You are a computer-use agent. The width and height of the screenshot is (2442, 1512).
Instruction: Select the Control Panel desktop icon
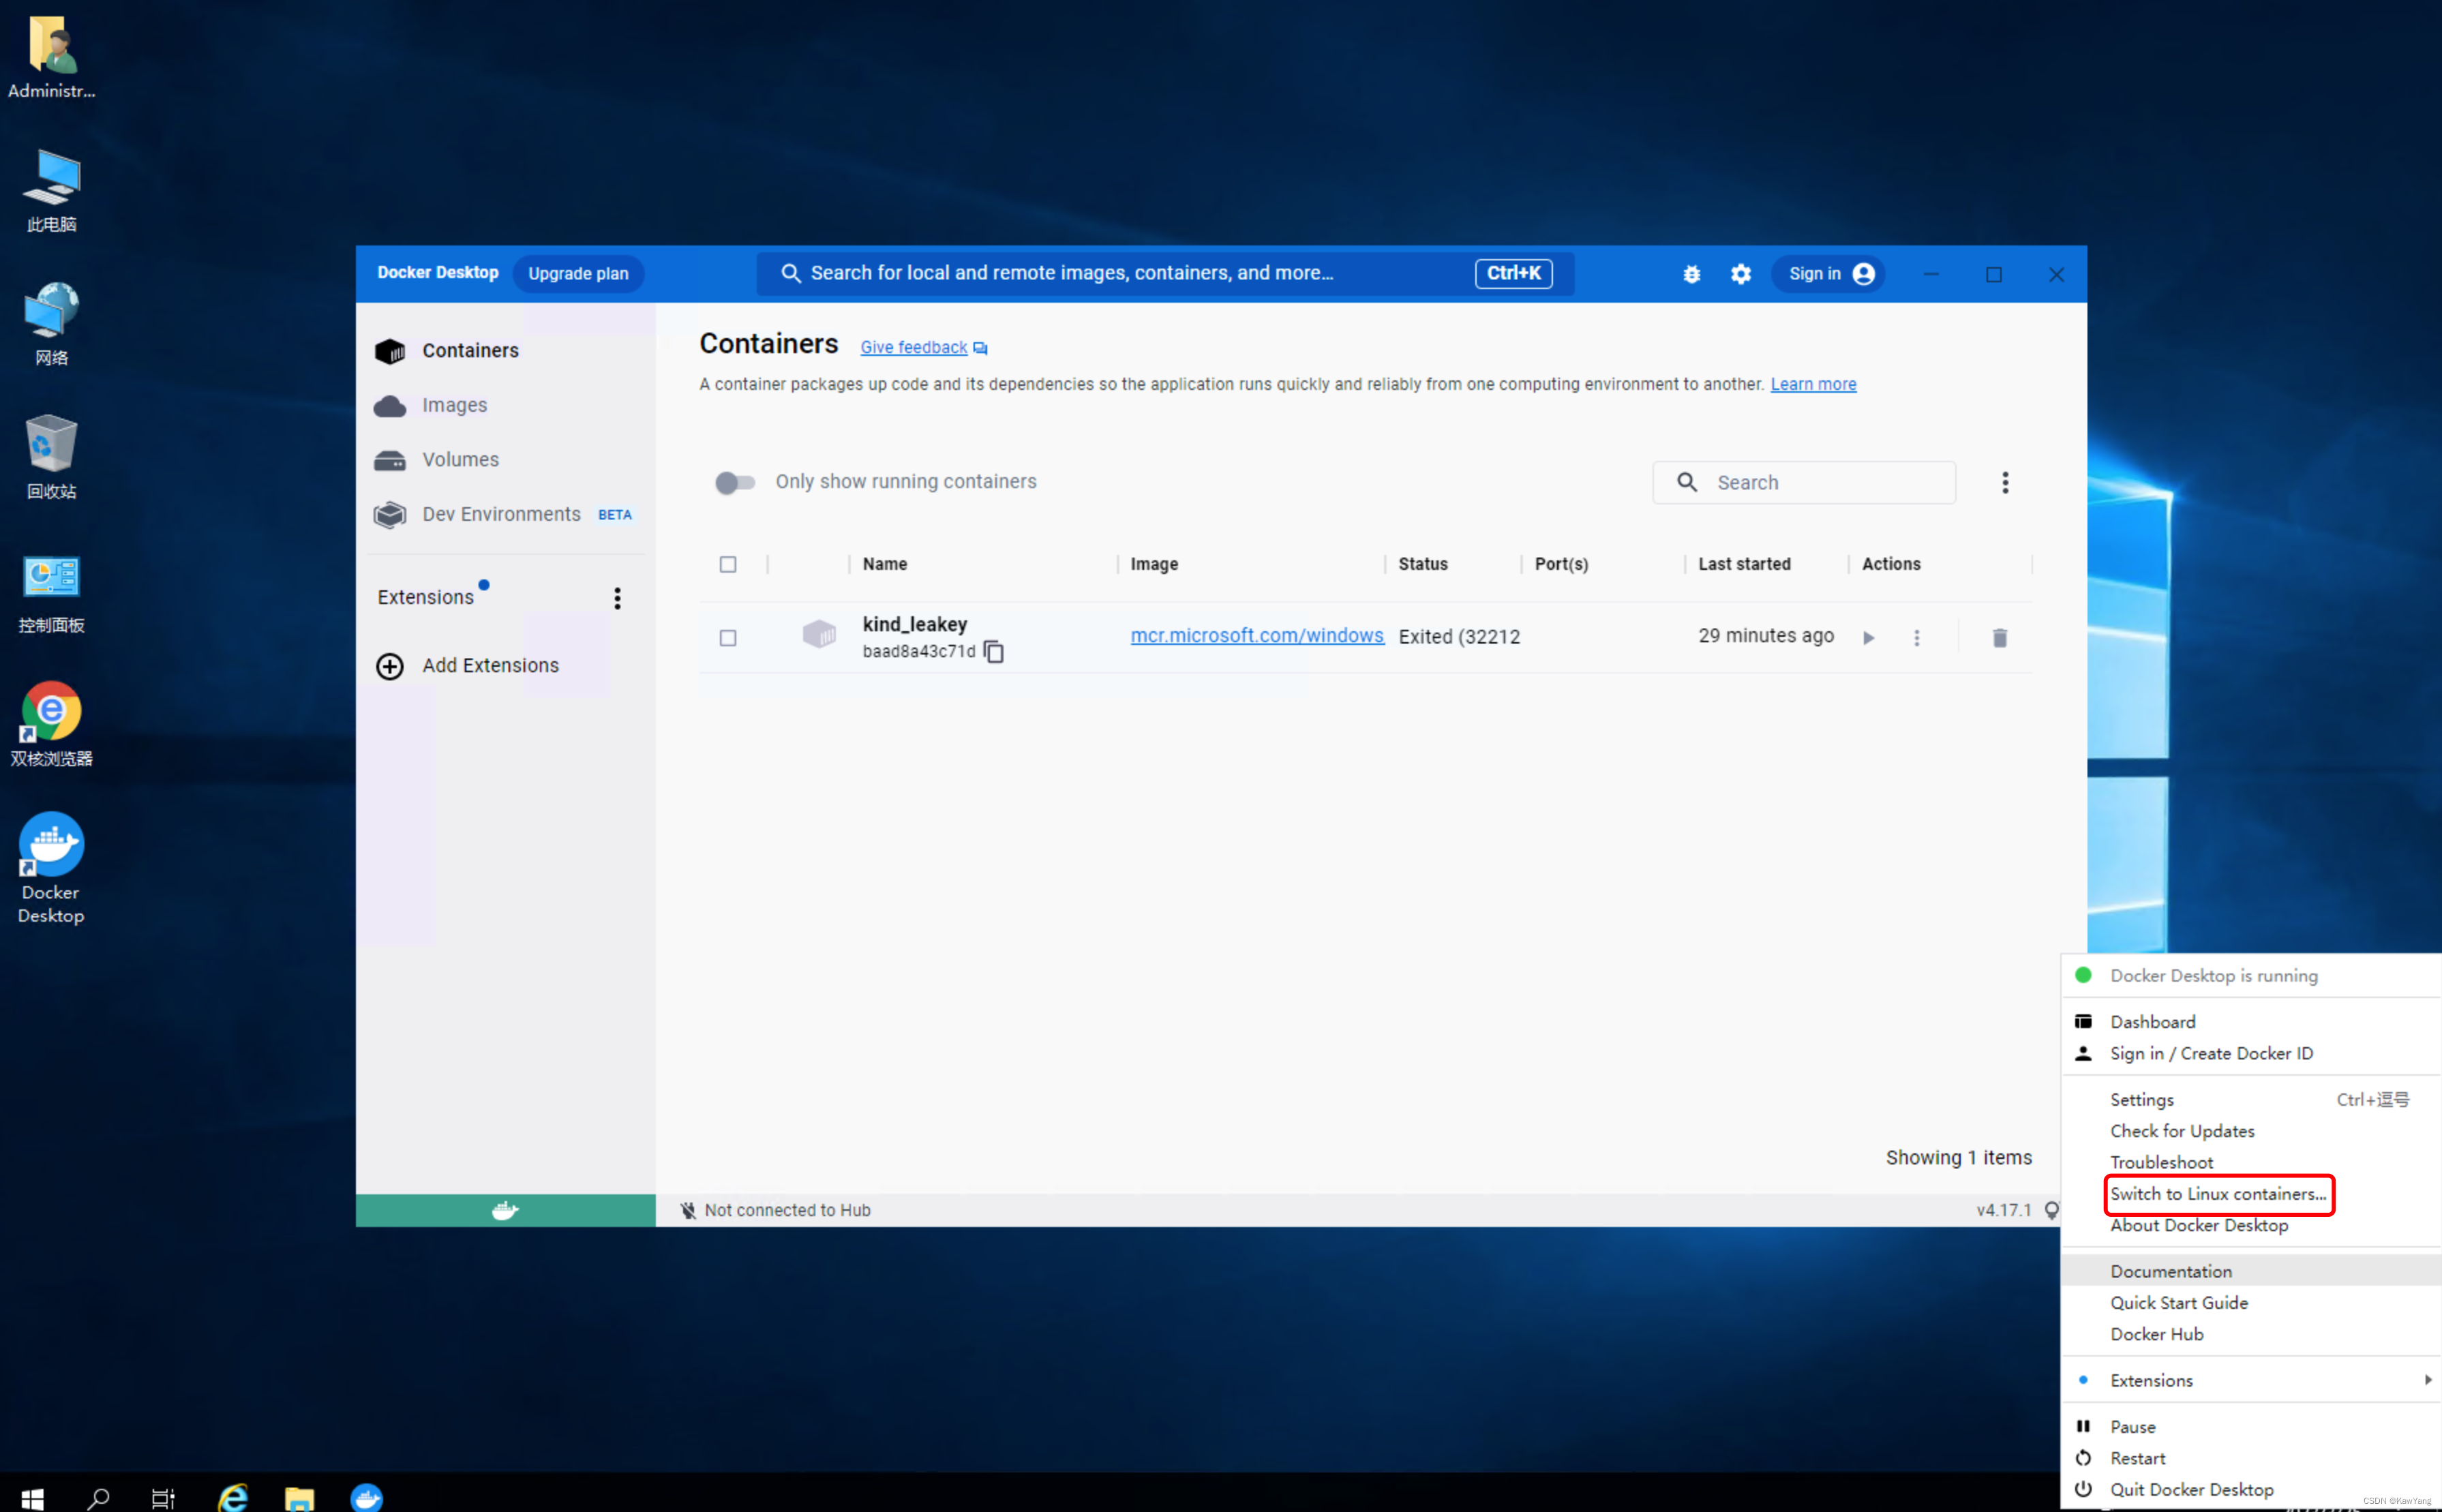[x=51, y=594]
